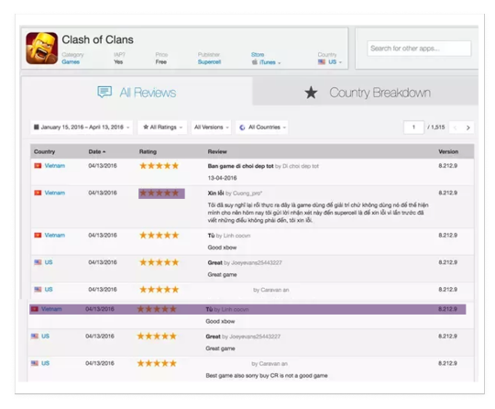Click the Vietnam flag in the 'Xin lỗi' review row
The width and height of the screenshot is (495, 409).
coord(38,193)
